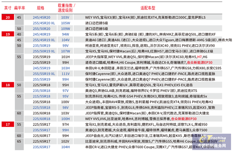Click load index 102V
Image resolution: width=233 pixels, height=152 pixels.
point(65,141)
